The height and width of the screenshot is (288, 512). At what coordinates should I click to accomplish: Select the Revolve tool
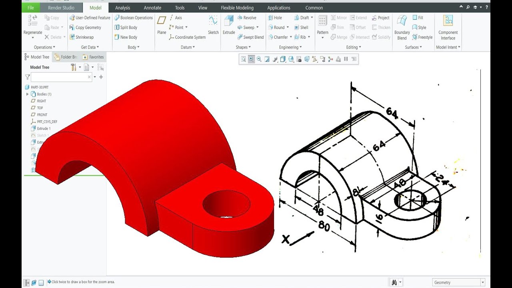(246, 18)
